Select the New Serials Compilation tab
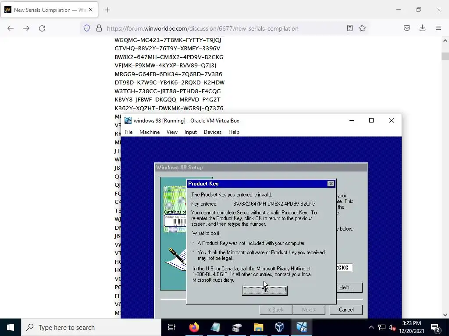Screen dimensions: 449x336 [49, 10]
